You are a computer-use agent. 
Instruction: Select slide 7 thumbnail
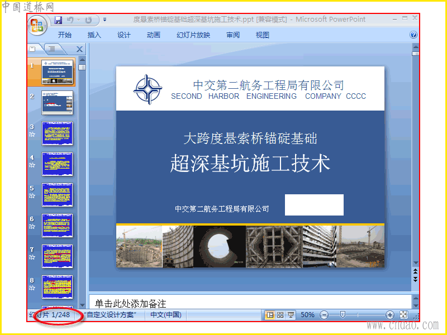coord(57,256)
